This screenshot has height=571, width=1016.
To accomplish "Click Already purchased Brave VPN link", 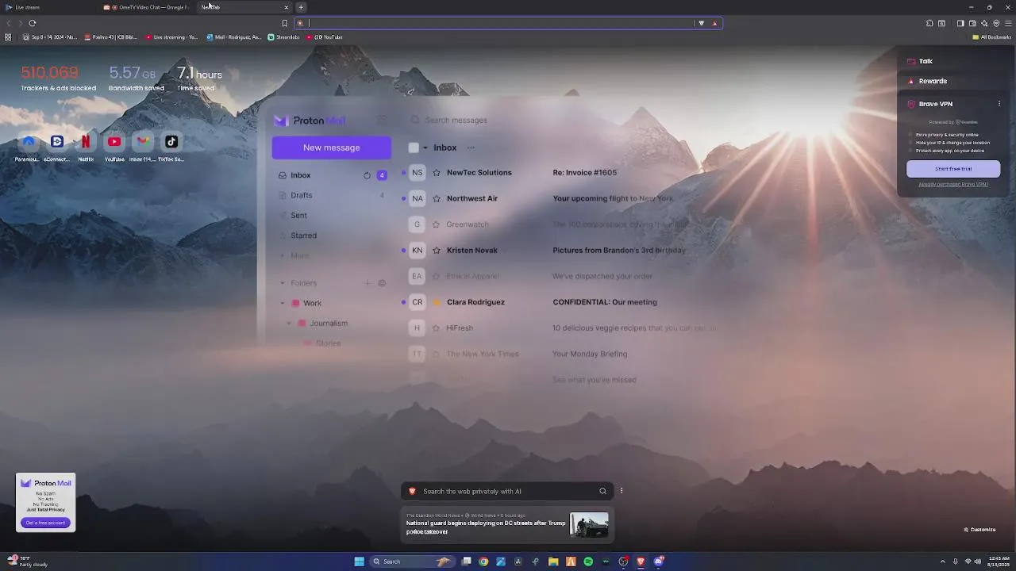I will 953,184.
